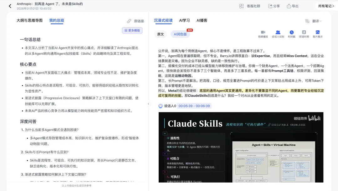Click the note title 'Anthropic: 别再造 Agent 了'
Screen dimensions: 338x191
coord(50,4)
